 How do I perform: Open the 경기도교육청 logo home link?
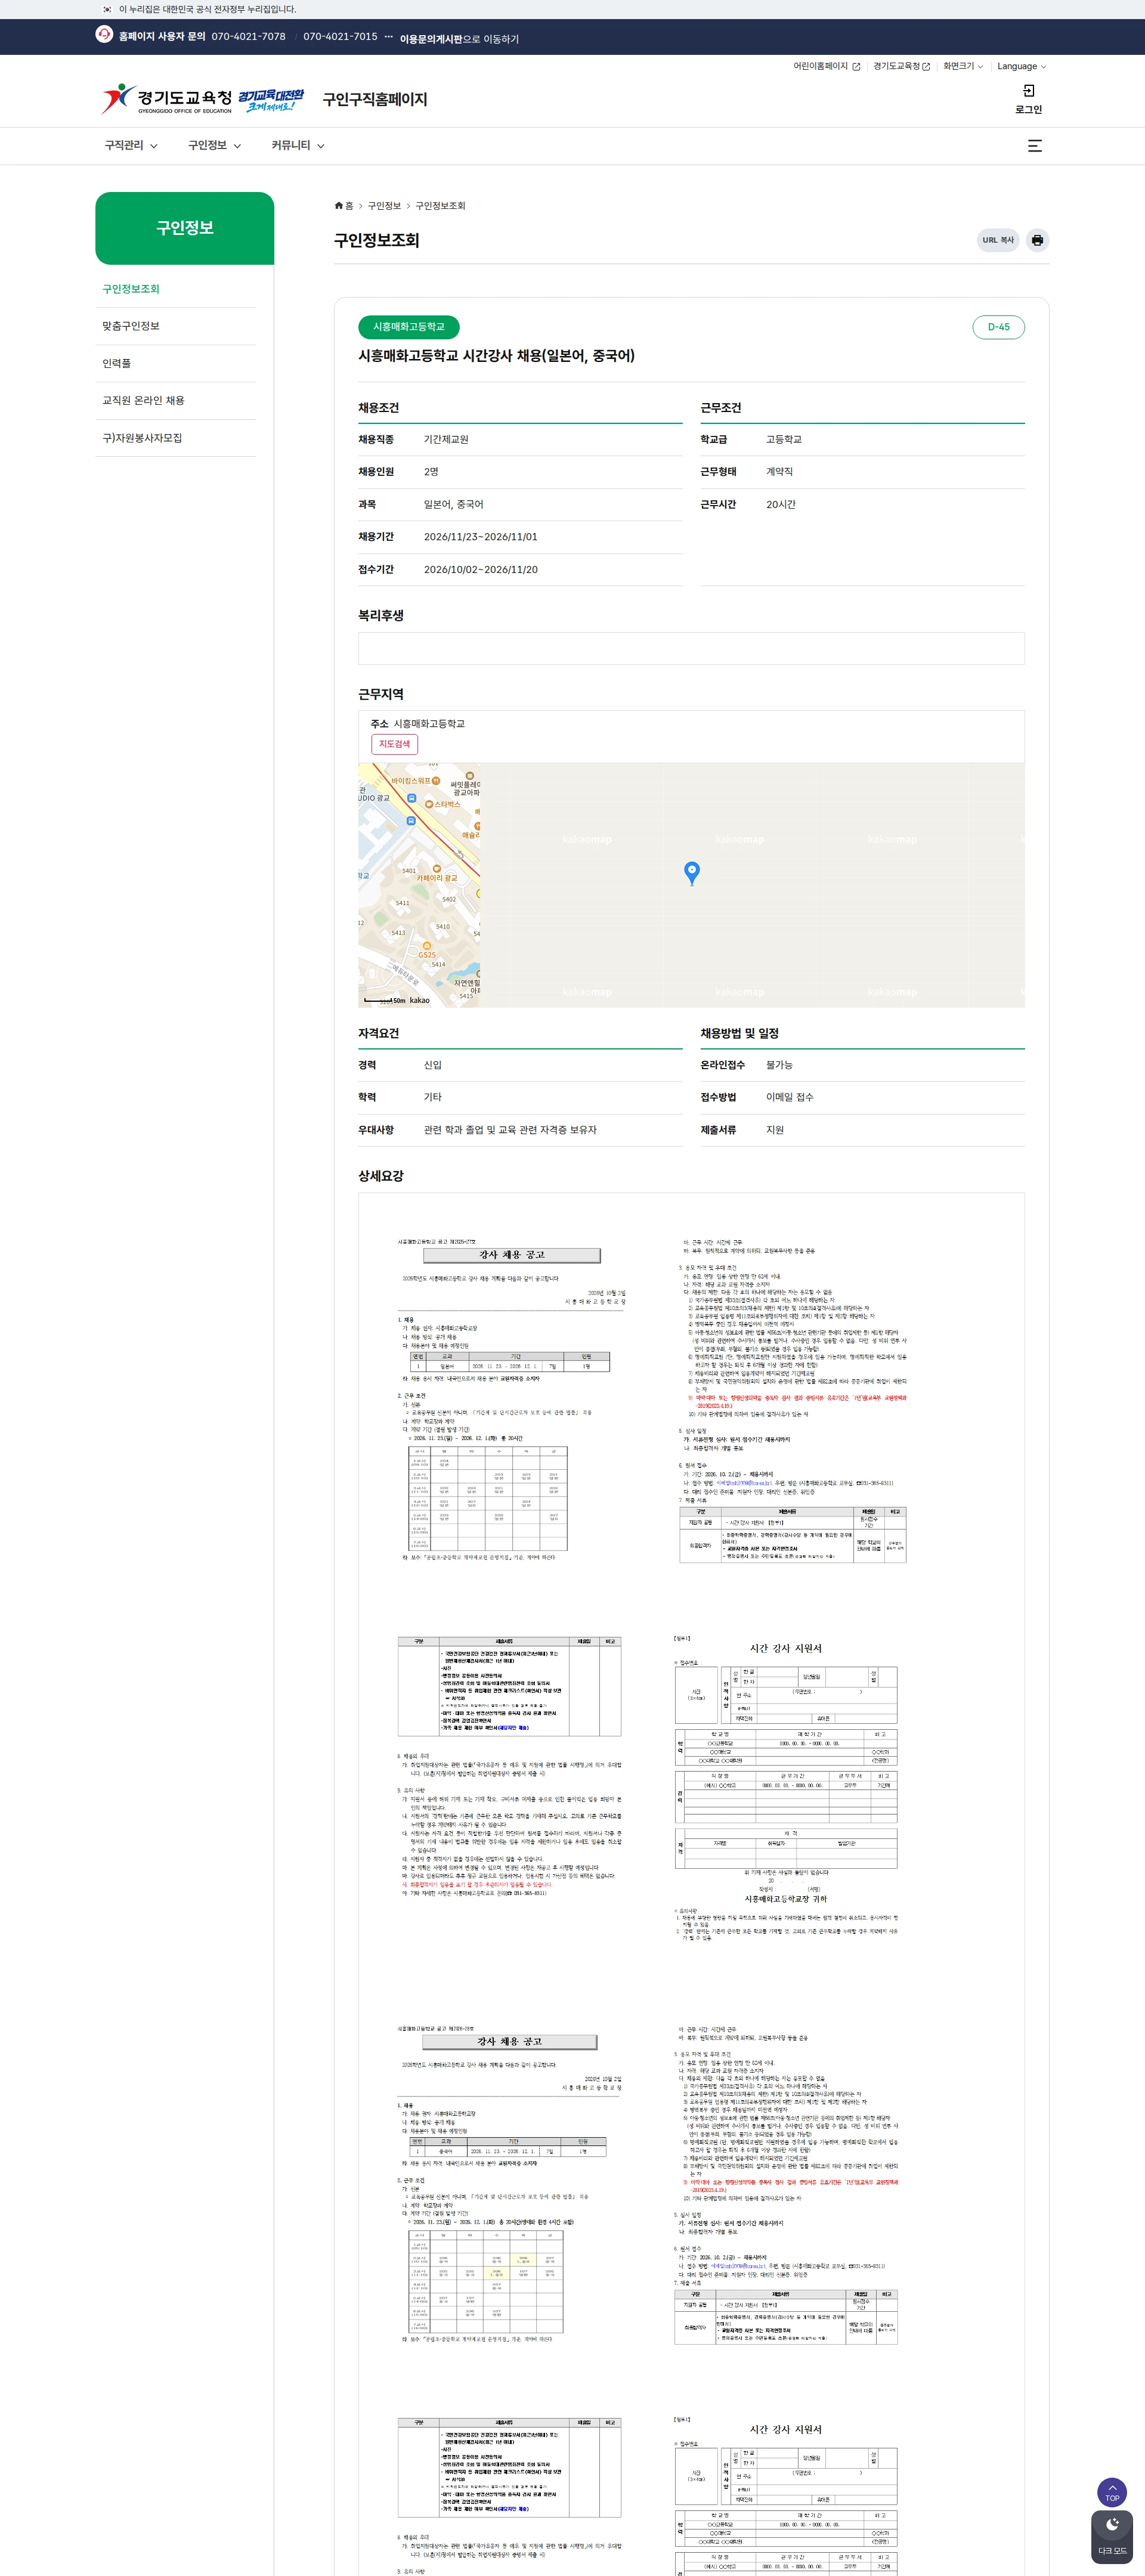(167, 99)
